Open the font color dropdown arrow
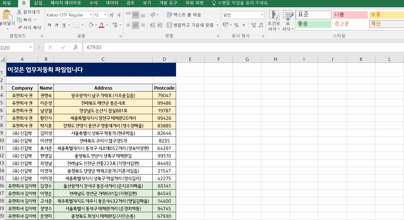The height and width of the screenshot is (220, 404). point(107,25)
